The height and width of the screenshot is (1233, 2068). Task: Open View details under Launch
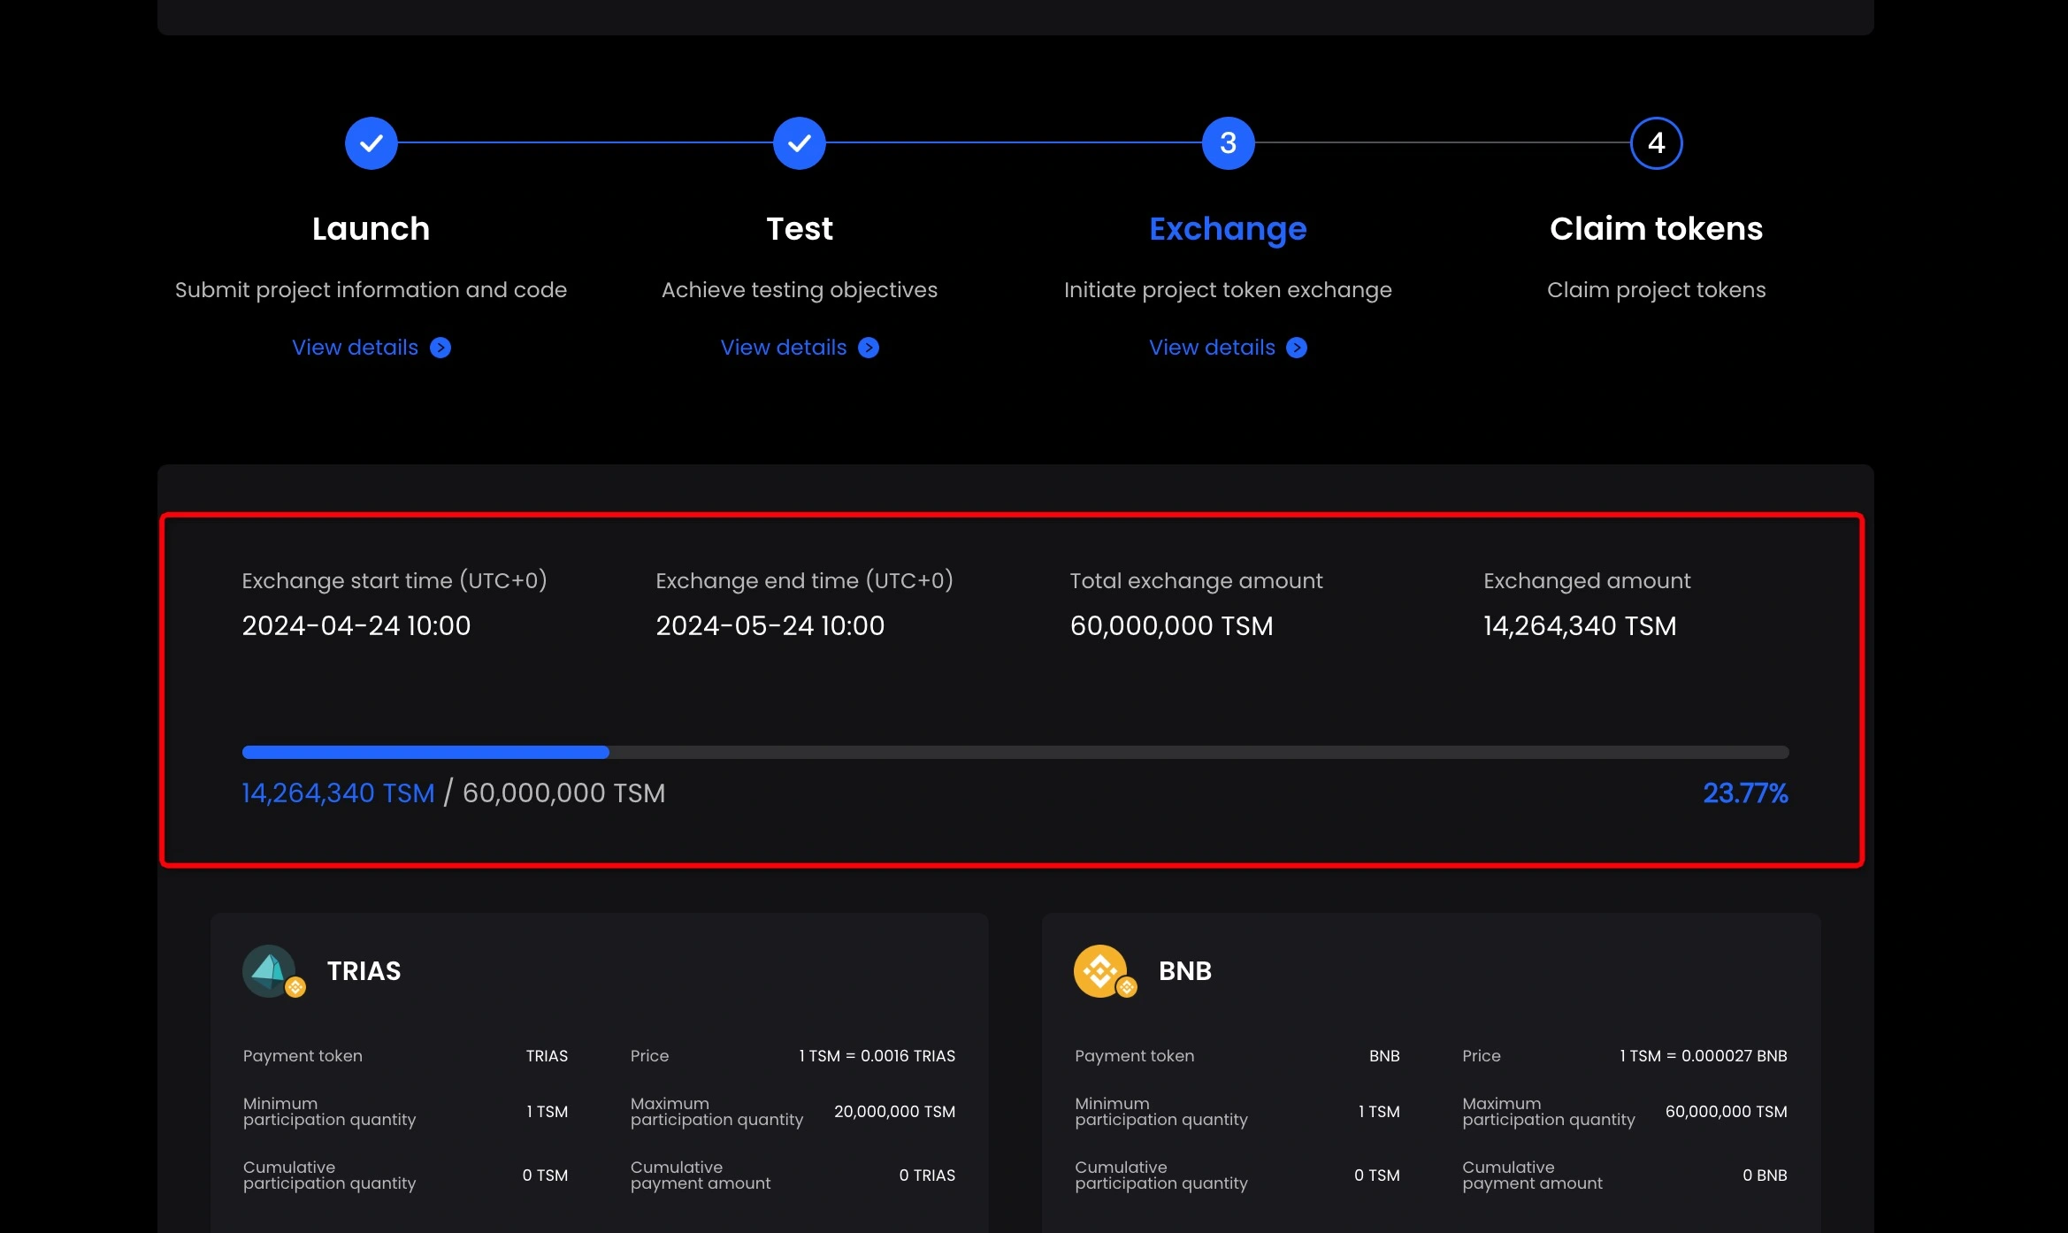tap(355, 348)
